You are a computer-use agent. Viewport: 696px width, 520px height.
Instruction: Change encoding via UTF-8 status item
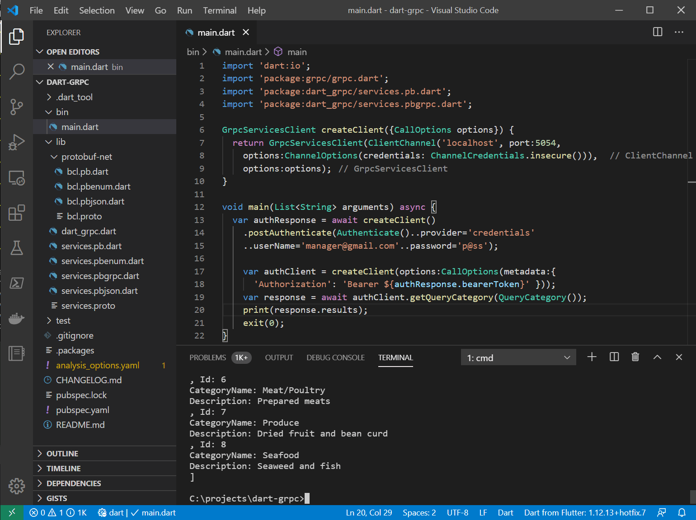click(x=457, y=513)
